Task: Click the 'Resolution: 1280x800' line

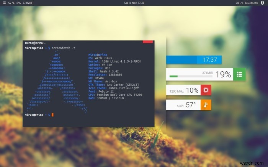Action: coord(105,75)
